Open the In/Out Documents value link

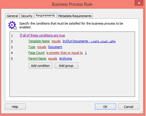[89, 41]
